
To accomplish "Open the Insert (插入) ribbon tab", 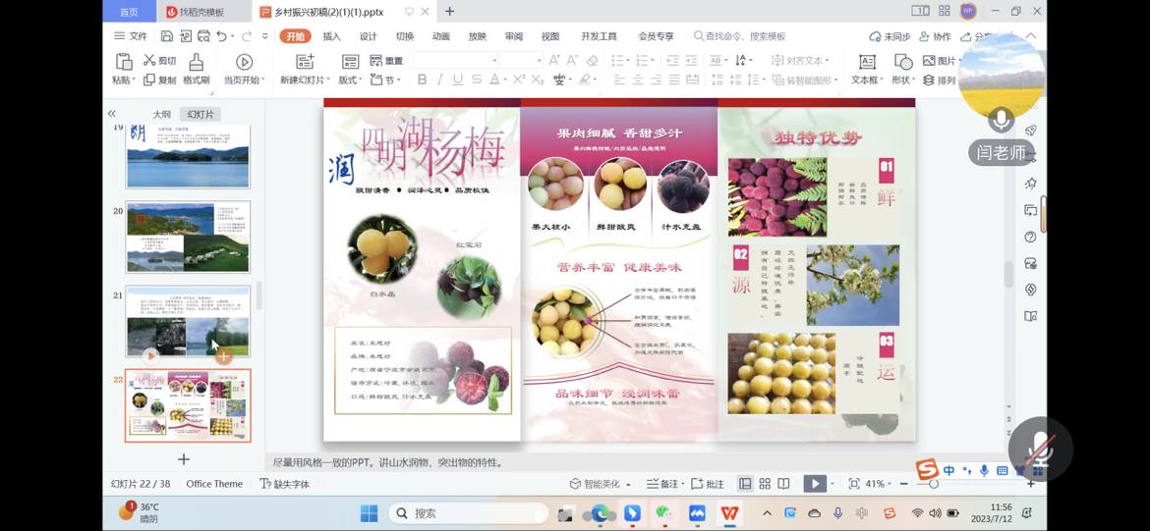I will [331, 36].
